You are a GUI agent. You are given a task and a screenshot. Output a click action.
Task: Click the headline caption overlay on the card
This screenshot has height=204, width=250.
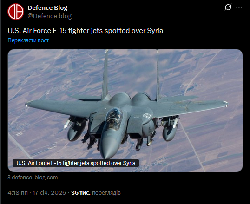(x=76, y=163)
